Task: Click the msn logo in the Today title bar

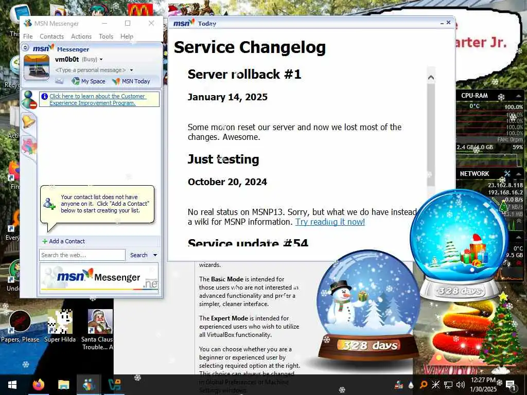Action: [x=184, y=23]
